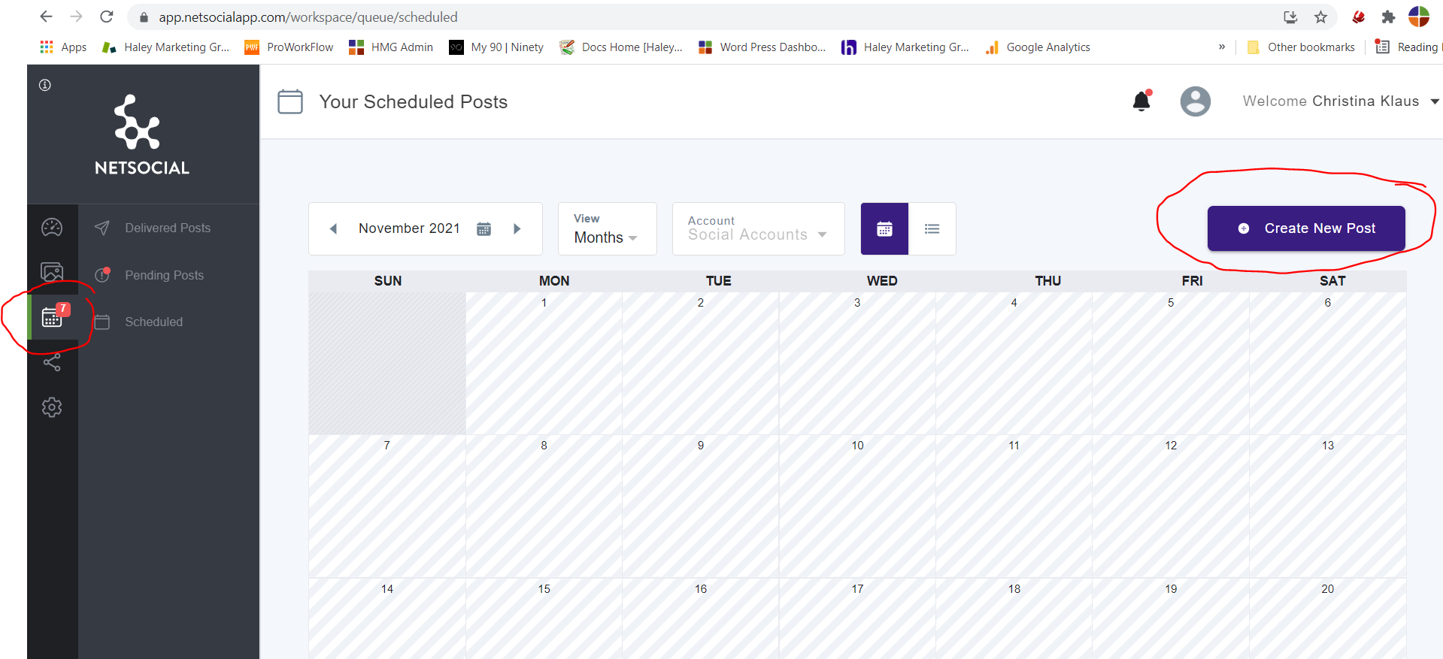The width and height of the screenshot is (1443, 659).
Task: Go to next month arrow
Action: pyautogui.click(x=517, y=228)
